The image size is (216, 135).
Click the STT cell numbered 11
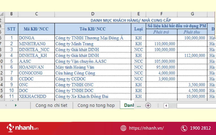[11, 96]
